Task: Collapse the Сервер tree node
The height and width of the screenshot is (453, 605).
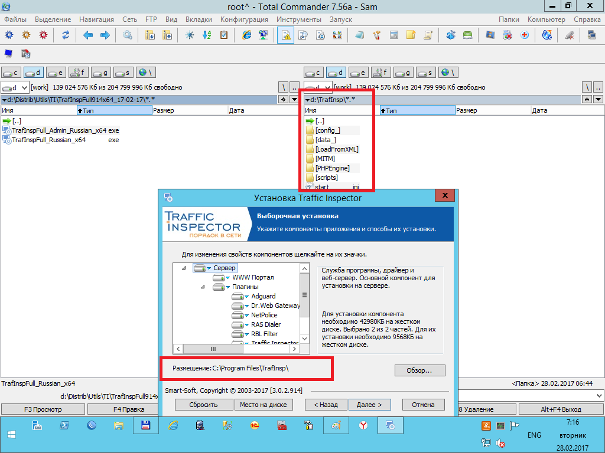Action: [184, 268]
